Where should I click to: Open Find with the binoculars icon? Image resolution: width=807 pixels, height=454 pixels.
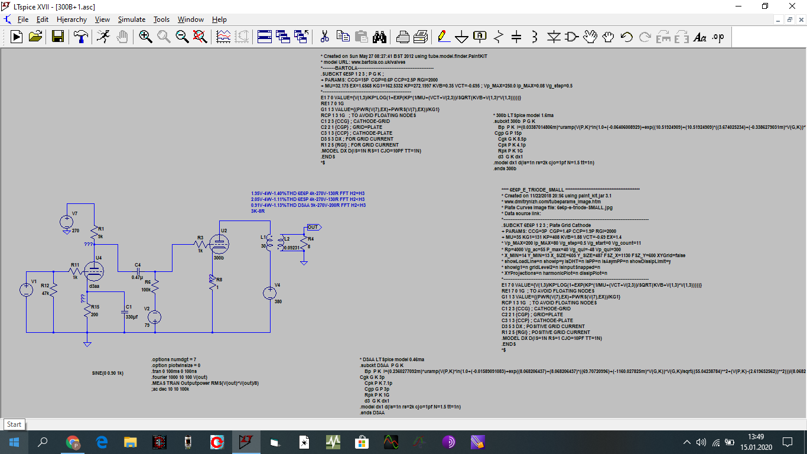379,37
